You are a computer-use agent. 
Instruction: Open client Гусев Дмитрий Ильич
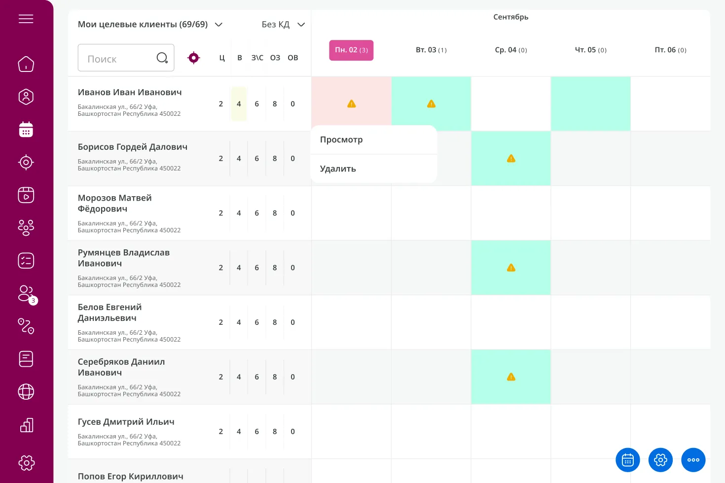coord(126,422)
